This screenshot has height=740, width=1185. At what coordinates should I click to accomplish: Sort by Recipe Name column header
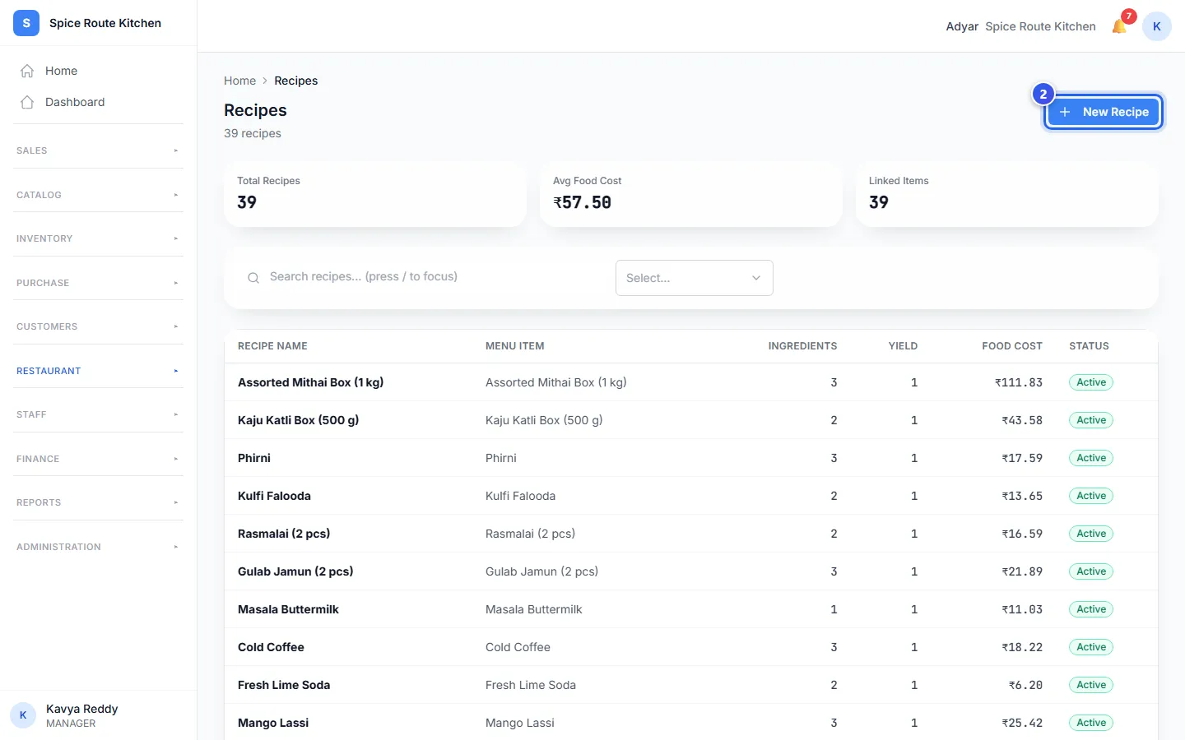click(272, 346)
